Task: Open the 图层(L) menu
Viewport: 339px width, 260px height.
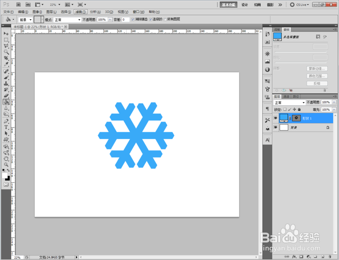Action: (52, 12)
